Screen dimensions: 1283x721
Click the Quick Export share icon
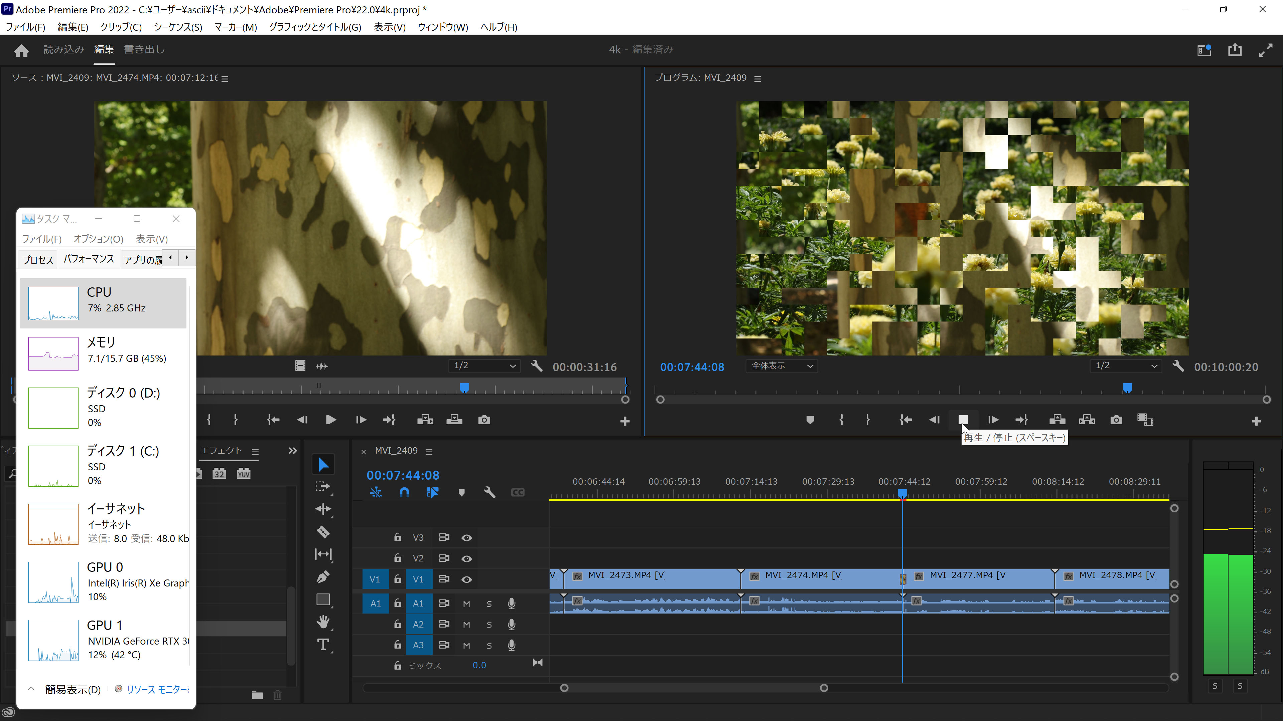[1235, 50]
